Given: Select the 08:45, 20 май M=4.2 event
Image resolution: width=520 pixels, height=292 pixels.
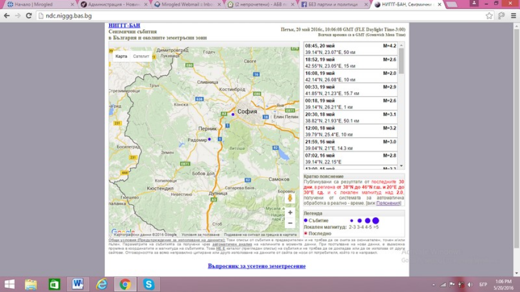Looking at the screenshot, I should coord(351,49).
